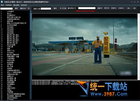Image resolution: width=140 pixels, height=101 pixels.
Task: Click the red warning notice text
Action: [x=86, y=11]
